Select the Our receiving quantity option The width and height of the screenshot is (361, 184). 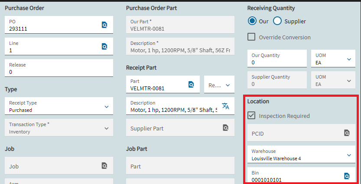click(252, 21)
